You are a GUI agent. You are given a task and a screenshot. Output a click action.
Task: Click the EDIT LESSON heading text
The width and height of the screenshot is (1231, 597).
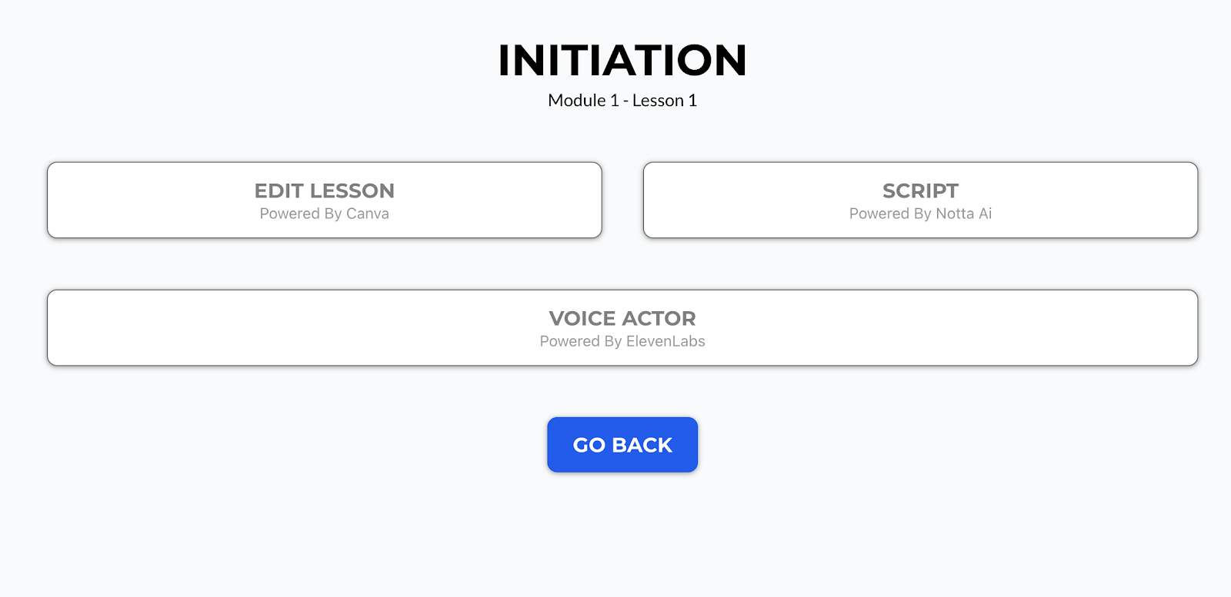pos(325,191)
